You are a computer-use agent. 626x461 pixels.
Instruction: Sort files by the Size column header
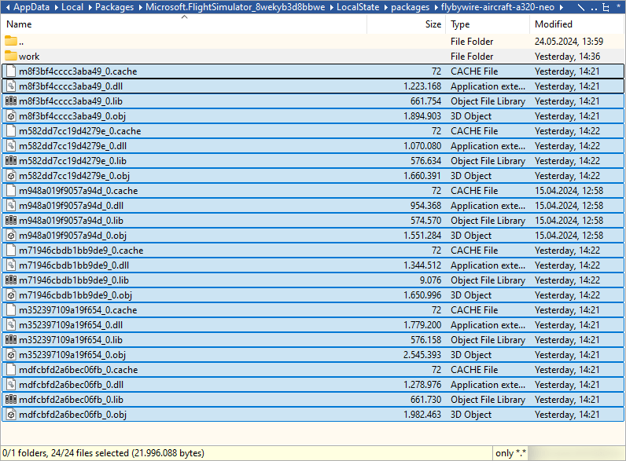coord(433,24)
